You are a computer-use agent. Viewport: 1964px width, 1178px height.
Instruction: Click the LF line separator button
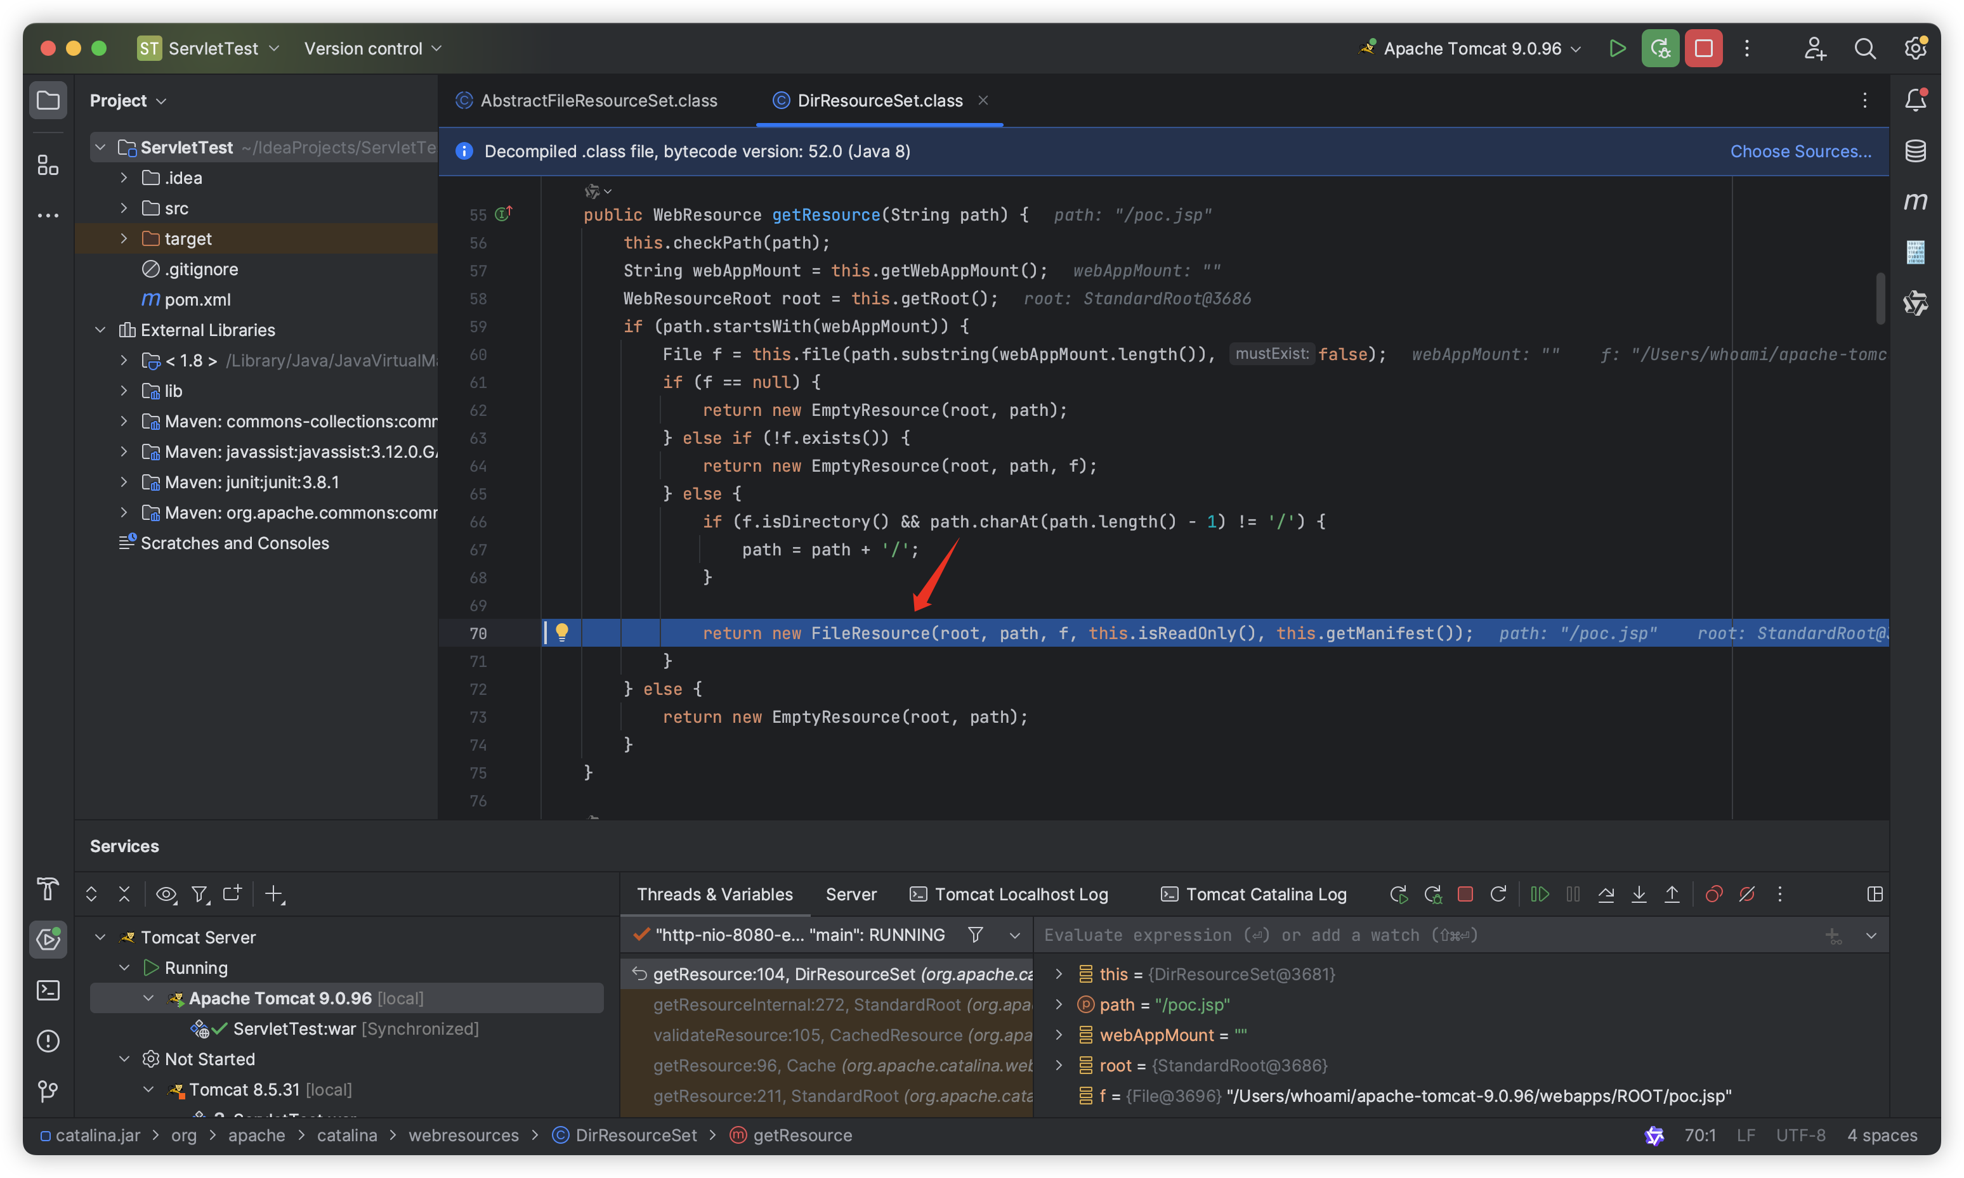click(1745, 1135)
